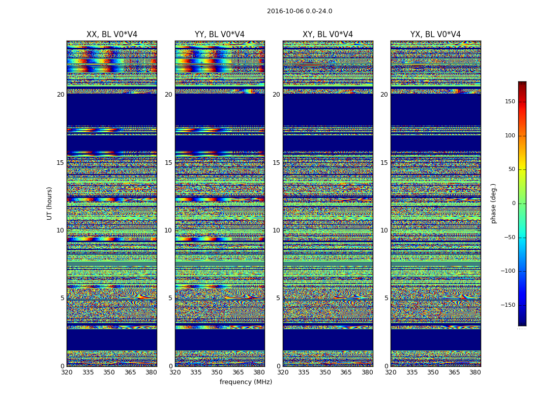Click the 'frequency (MHz)' x-axis label

pyautogui.click(x=246, y=382)
